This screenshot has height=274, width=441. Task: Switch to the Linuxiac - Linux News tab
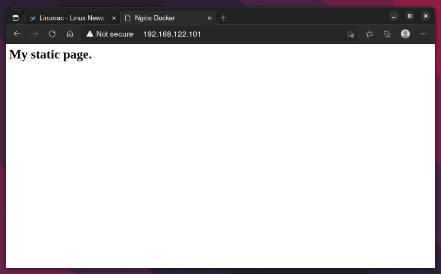point(69,18)
